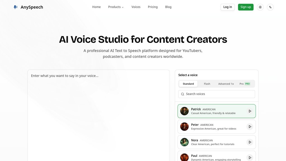This screenshot has height=161, width=286.
Task: Open the Voices page in navigation
Action: point(136,7)
